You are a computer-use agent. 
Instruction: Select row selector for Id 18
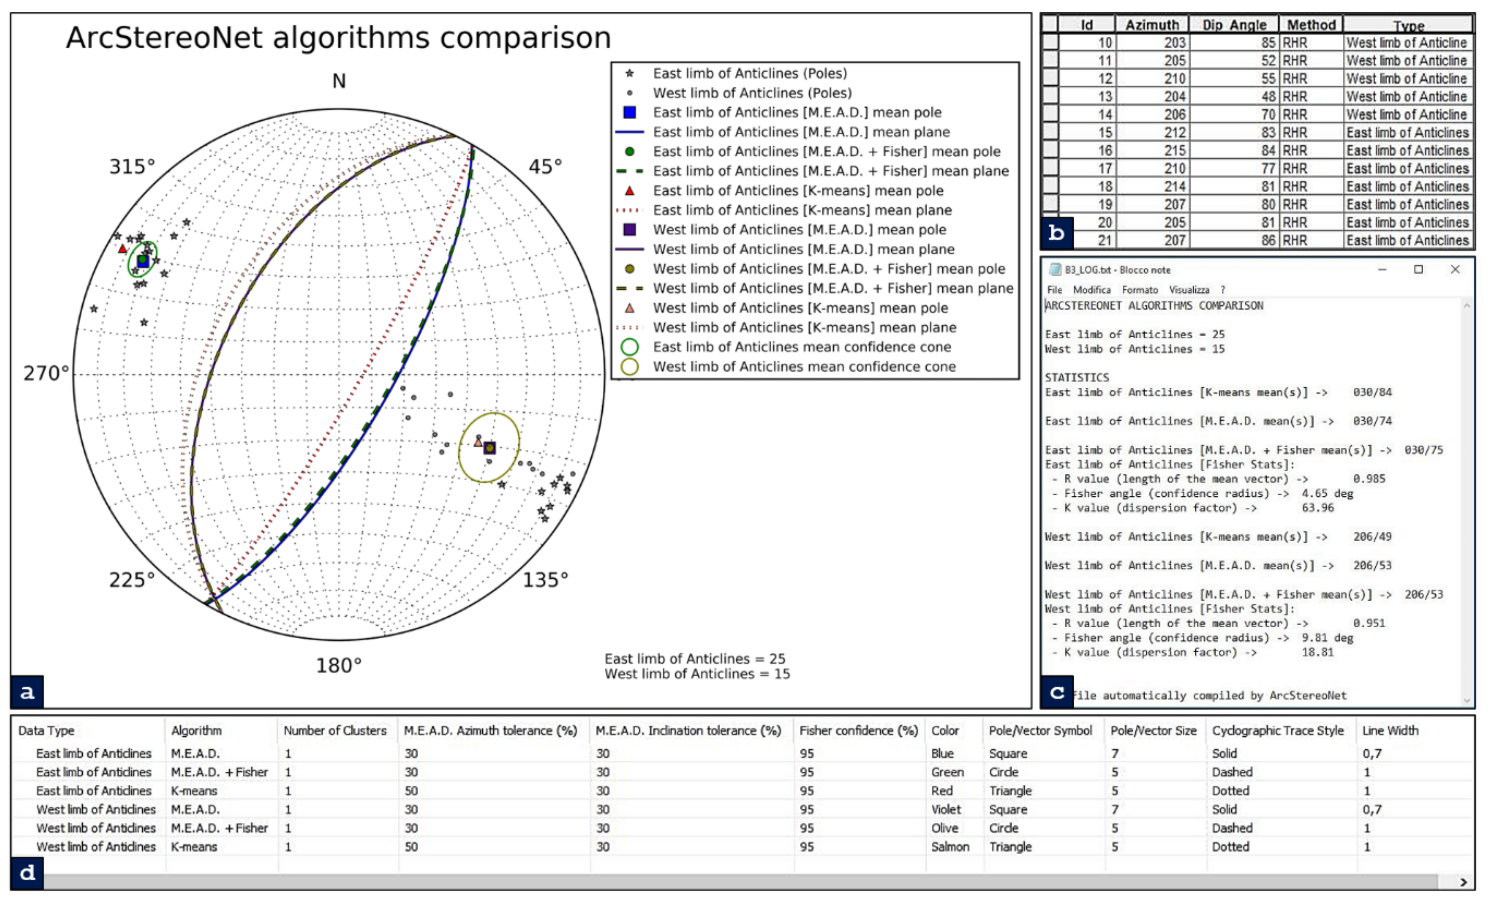coord(1050,186)
